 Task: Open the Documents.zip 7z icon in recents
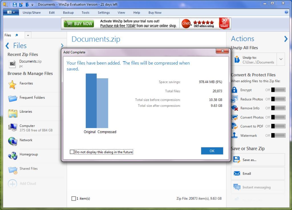pos(13,64)
